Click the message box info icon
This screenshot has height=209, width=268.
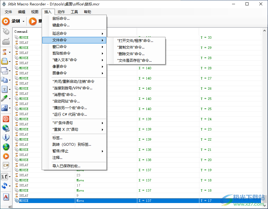coord(6,137)
